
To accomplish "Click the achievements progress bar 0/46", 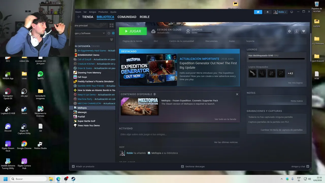I will pos(277,59).
